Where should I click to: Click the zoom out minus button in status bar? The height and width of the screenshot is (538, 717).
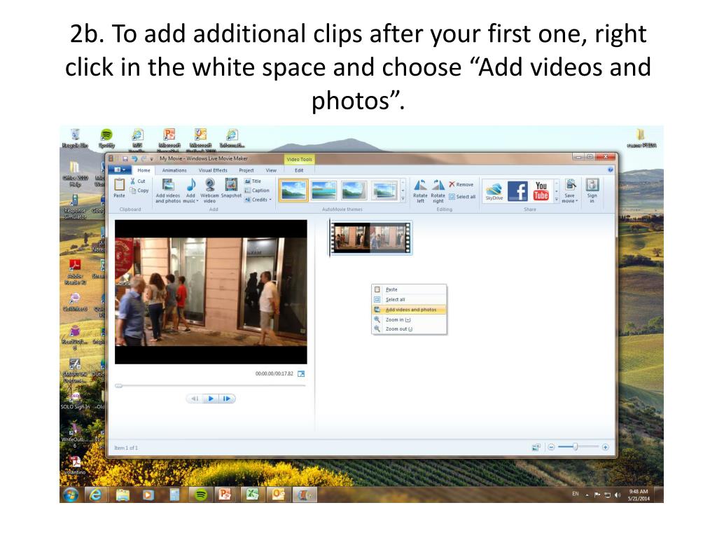pyautogui.click(x=552, y=447)
